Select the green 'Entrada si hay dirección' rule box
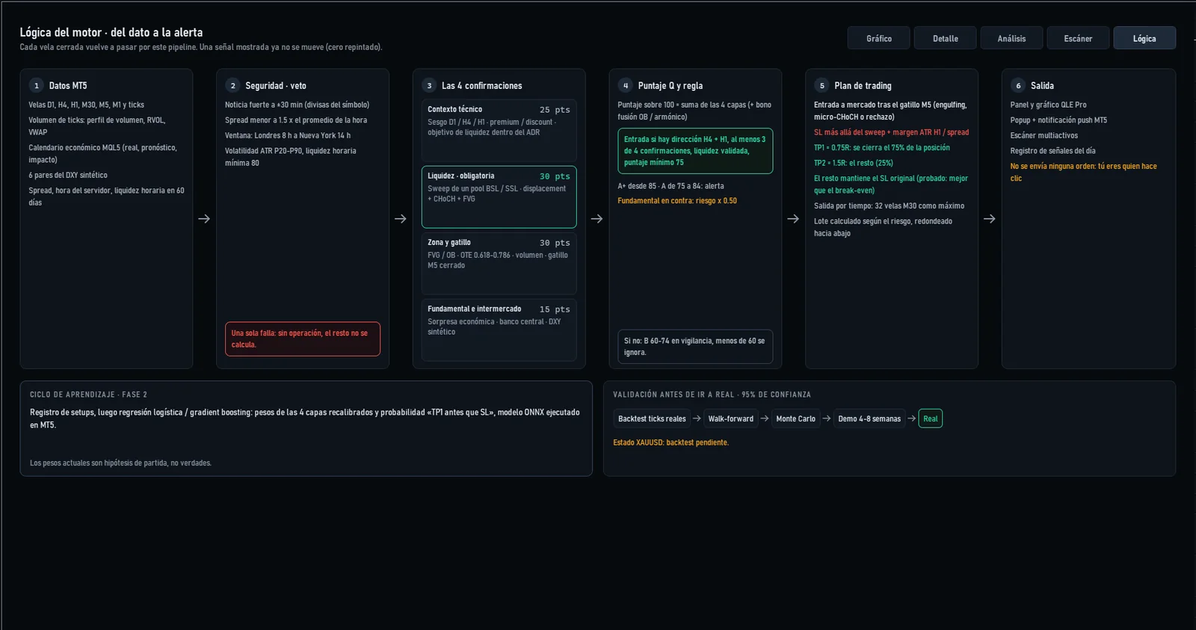Screen dimensions: 1196x630 tap(695, 151)
